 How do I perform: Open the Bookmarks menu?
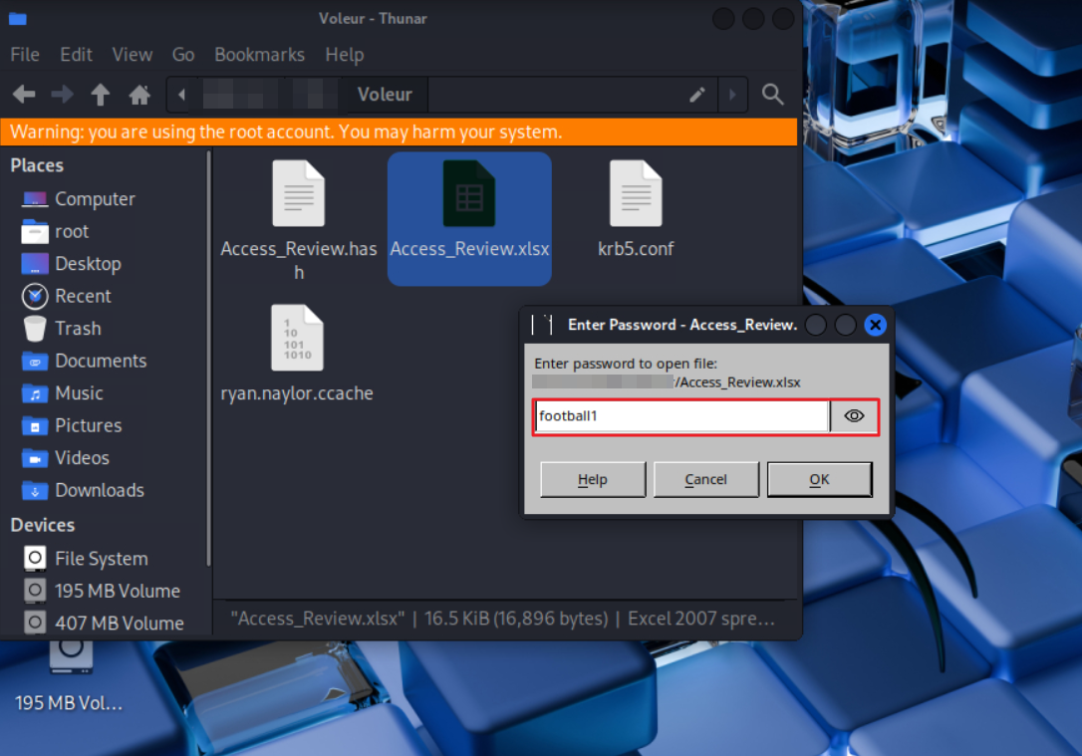[x=259, y=55]
